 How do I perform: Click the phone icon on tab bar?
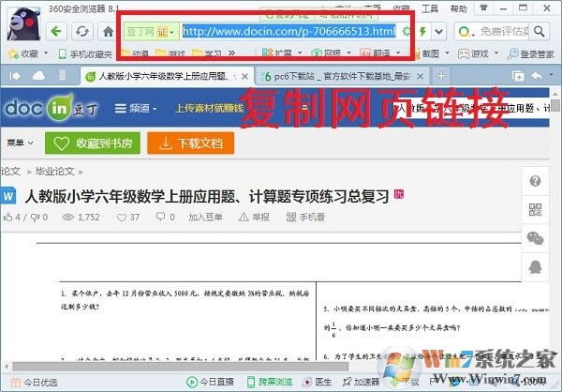pyautogui.click(x=63, y=75)
